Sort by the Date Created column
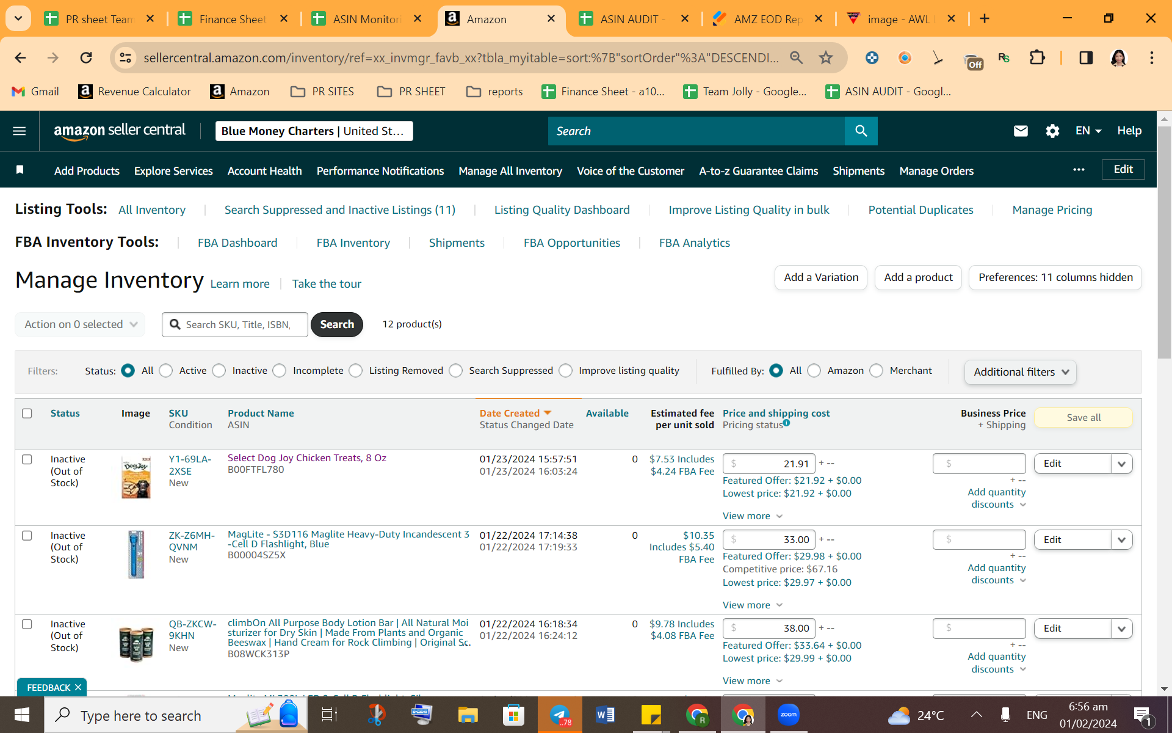The width and height of the screenshot is (1172, 733). (x=515, y=414)
